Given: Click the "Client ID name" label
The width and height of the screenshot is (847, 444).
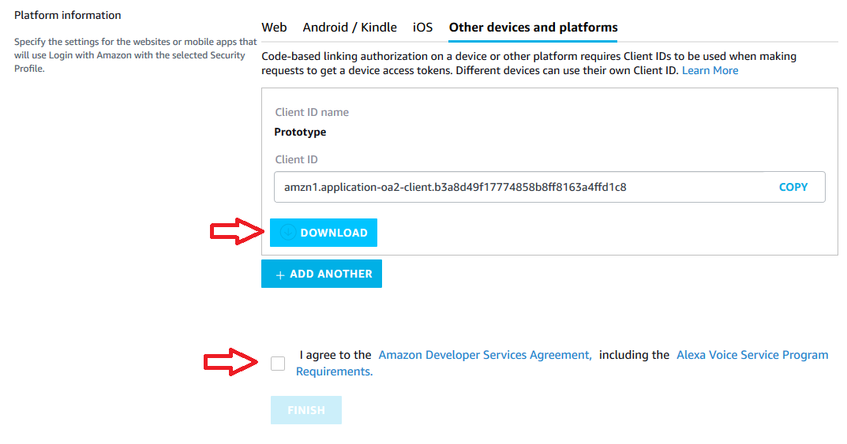Looking at the screenshot, I should pos(312,113).
